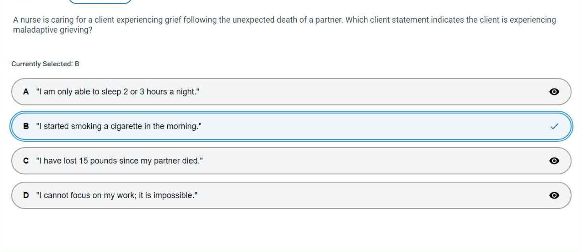Image resolution: width=583 pixels, height=252 pixels.
Task: Choose the "lost 15 pounds" answer
Action: [119, 161]
